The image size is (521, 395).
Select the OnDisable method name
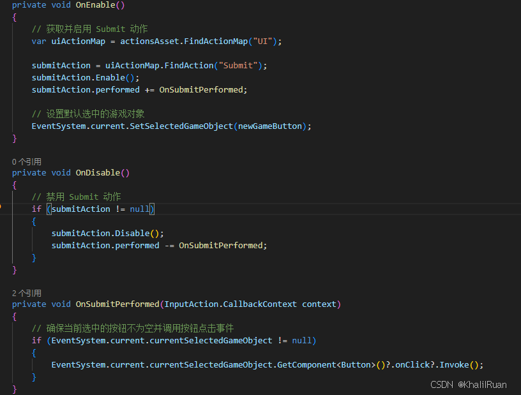[x=98, y=173]
